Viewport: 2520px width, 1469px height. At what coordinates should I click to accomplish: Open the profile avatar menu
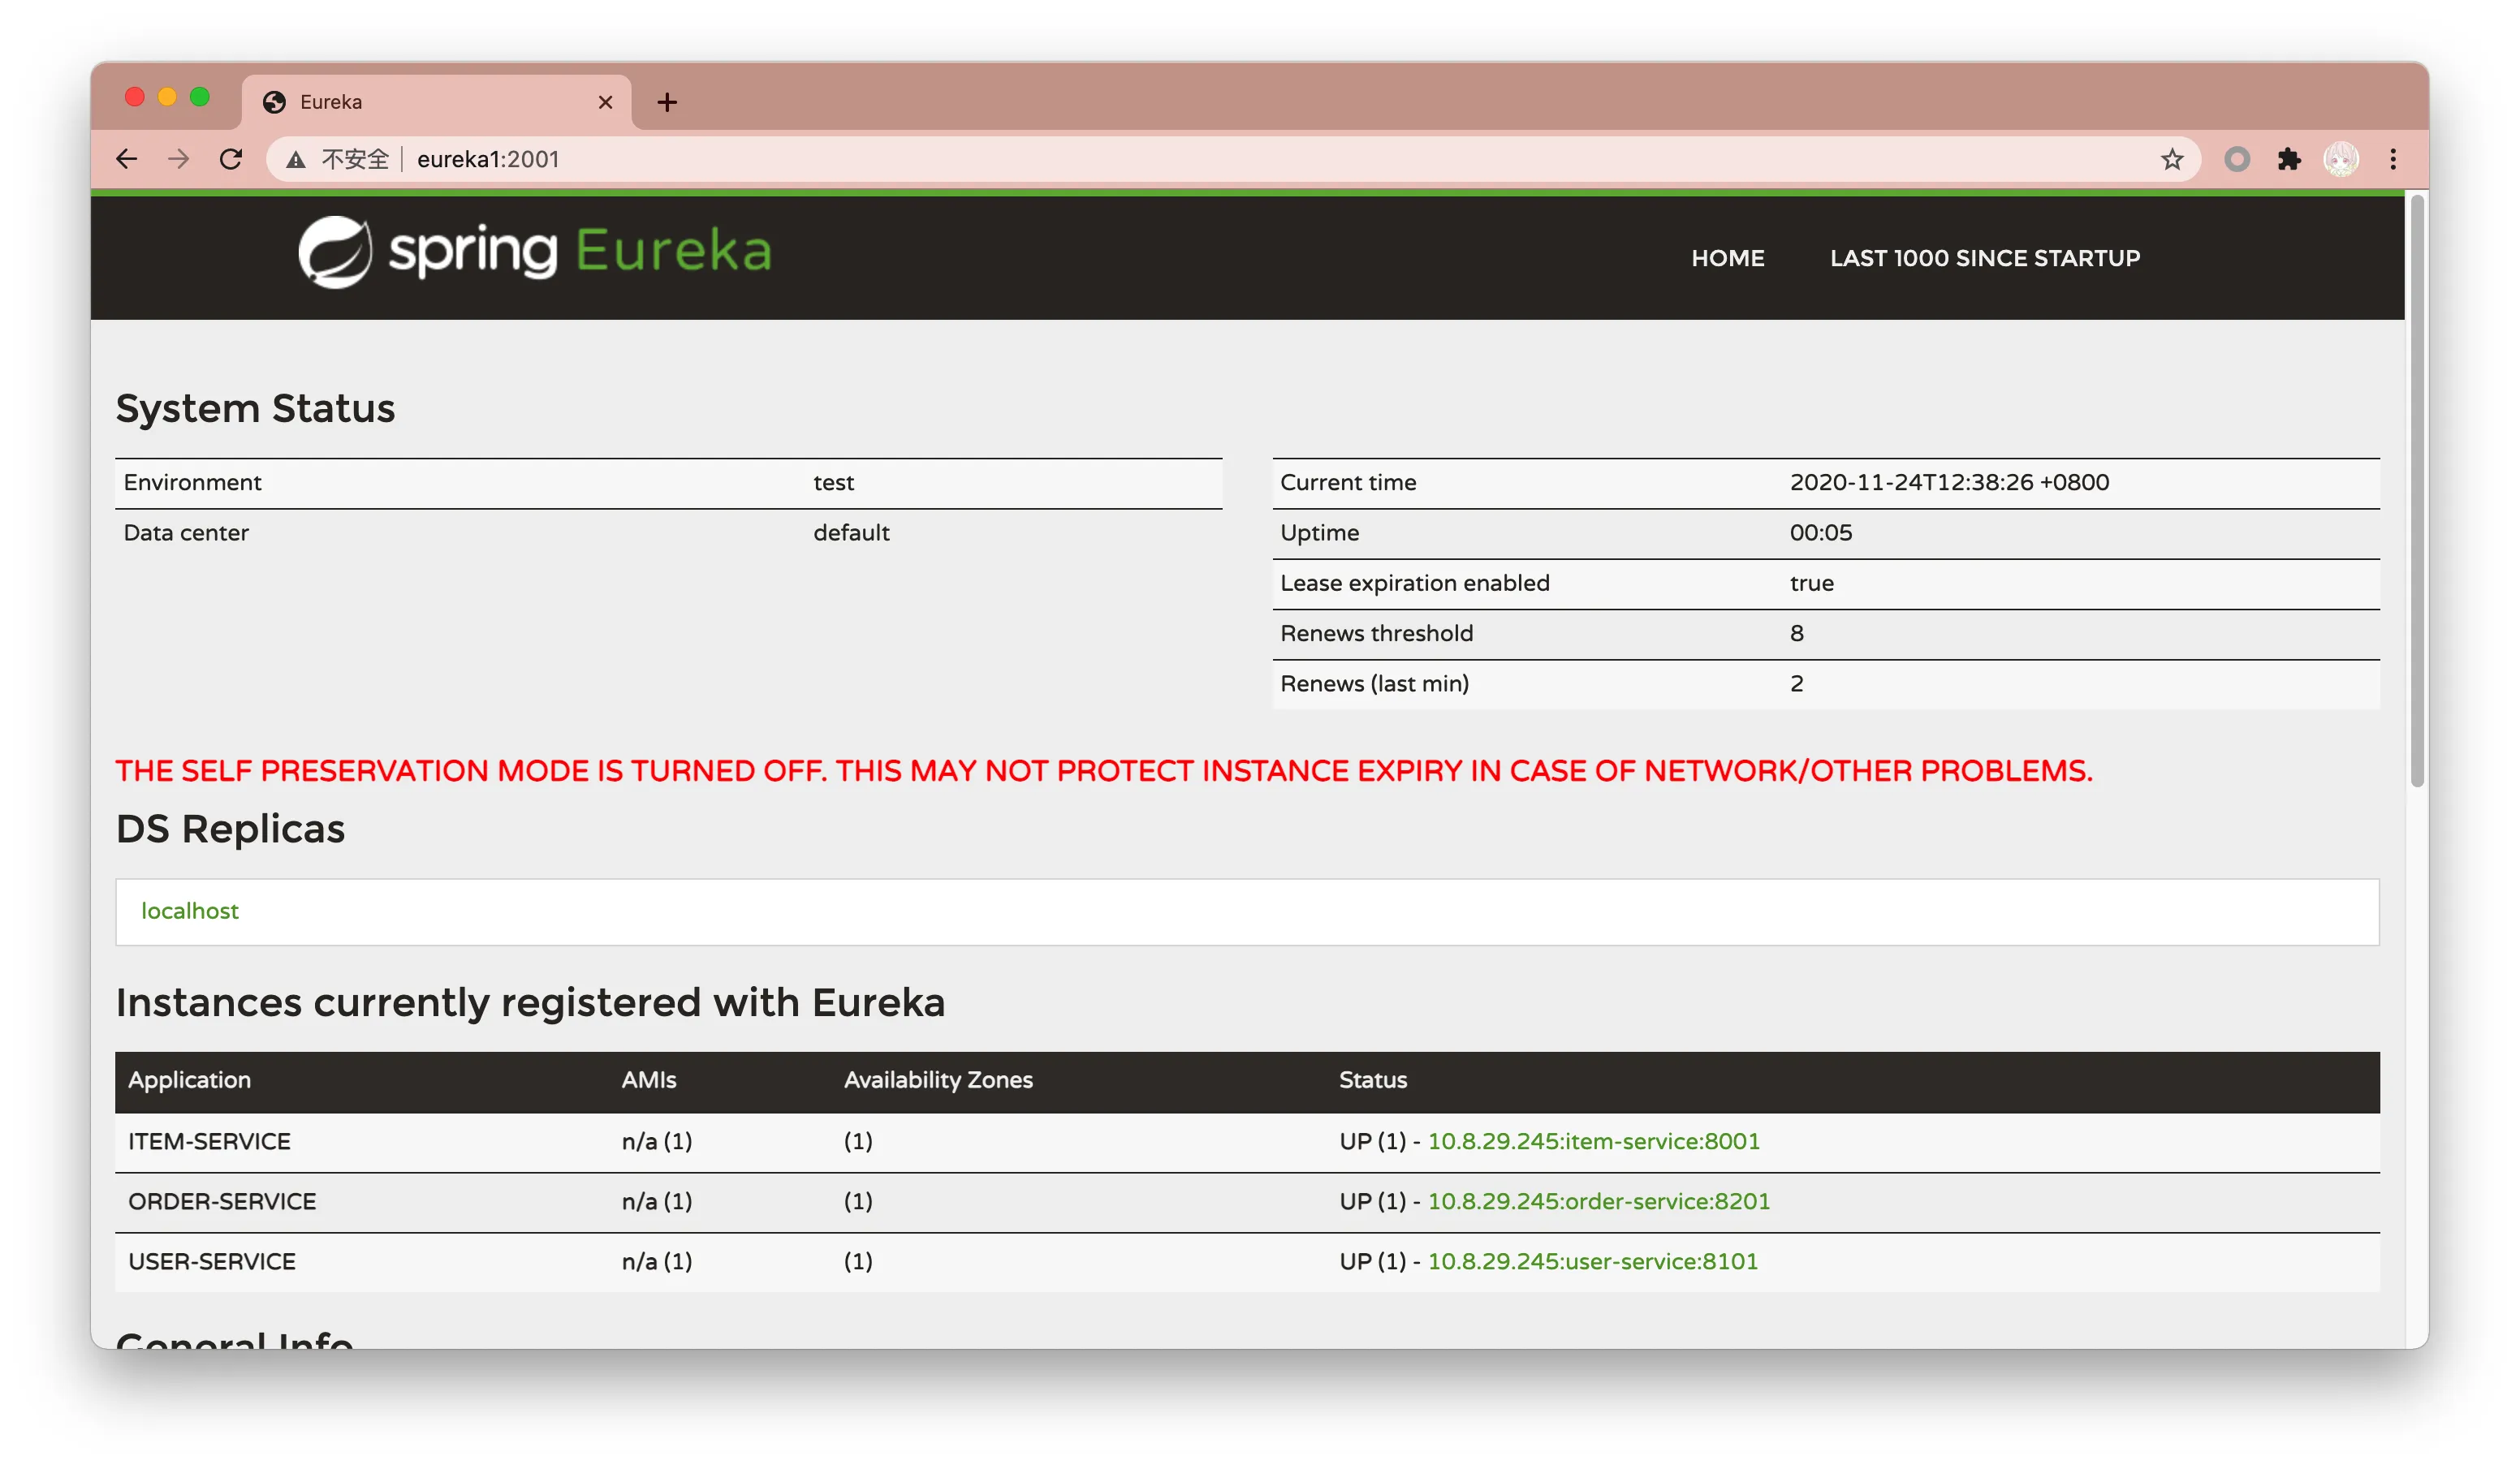click(2341, 159)
